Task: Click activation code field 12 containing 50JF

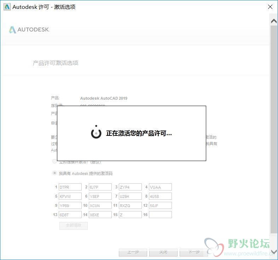Action: click(x=160, y=206)
